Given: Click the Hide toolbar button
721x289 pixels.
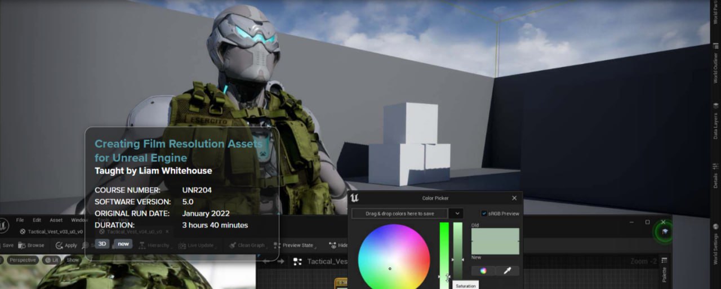Looking at the screenshot, I should pos(338,246).
